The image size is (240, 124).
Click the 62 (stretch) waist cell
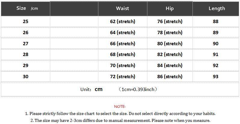(x=122, y=22)
